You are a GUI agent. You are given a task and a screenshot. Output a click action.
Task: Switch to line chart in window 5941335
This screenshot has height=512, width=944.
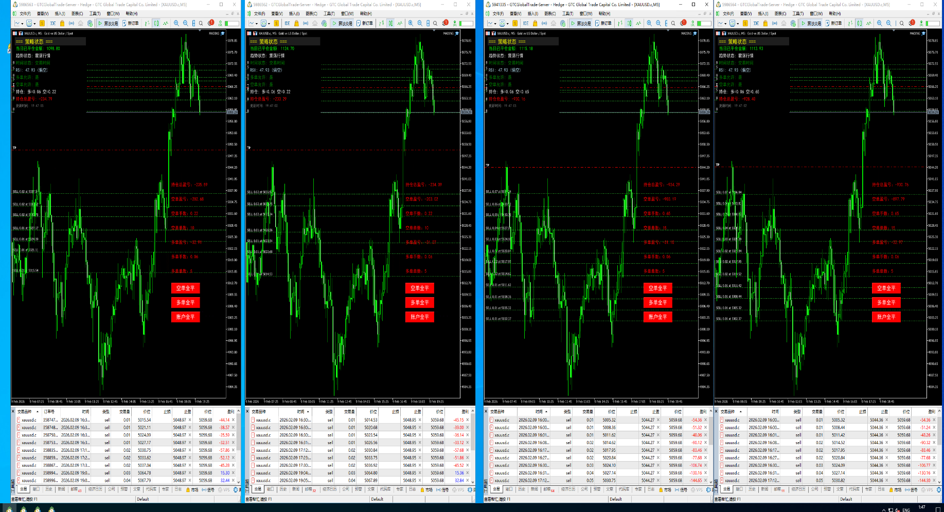(x=638, y=23)
